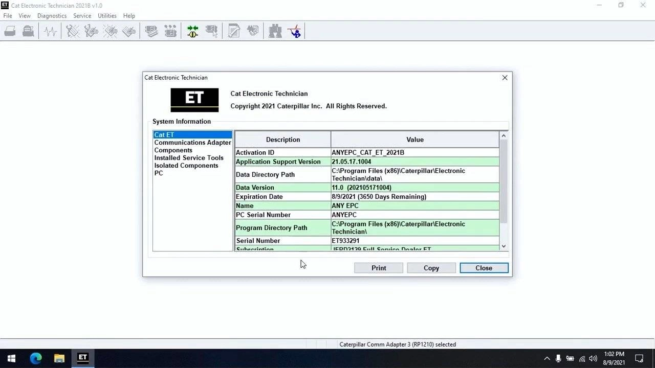
Task: Click the ET logo in the dialog
Action: pos(194,100)
